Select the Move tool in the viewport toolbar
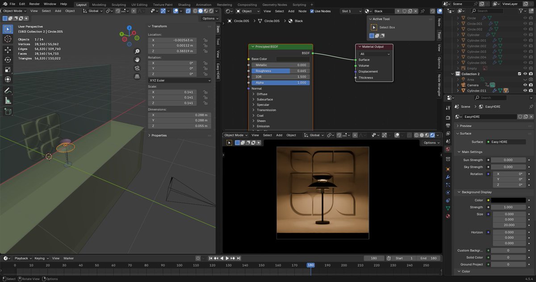This screenshot has width=536, height=282. 8,50
